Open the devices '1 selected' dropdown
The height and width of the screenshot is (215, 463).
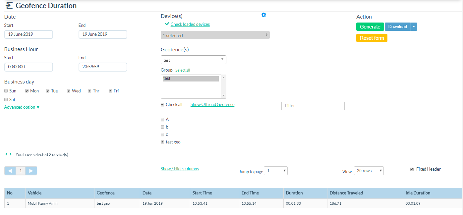click(215, 35)
